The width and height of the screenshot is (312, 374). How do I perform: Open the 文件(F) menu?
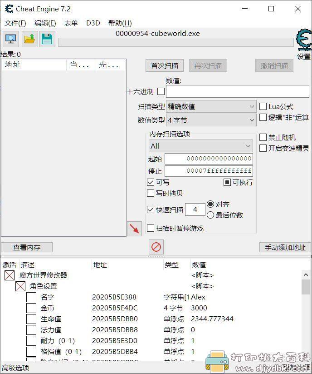click(x=15, y=23)
